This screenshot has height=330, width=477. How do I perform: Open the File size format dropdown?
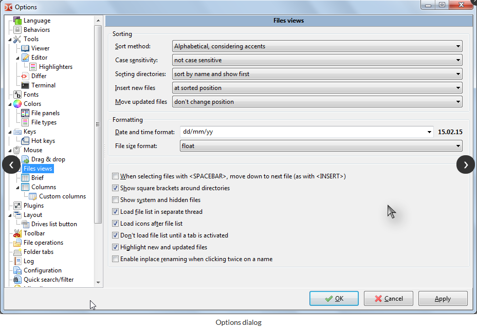(x=321, y=146)
